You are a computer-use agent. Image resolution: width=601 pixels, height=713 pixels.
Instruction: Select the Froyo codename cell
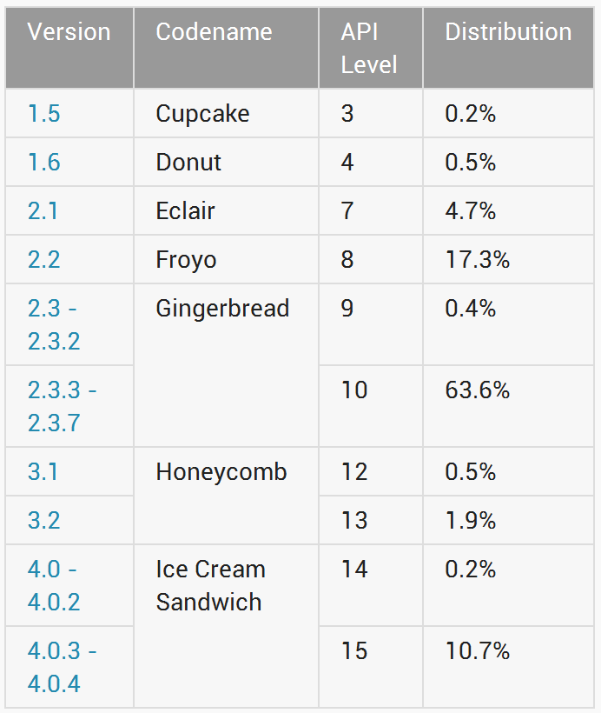point(186,260)
